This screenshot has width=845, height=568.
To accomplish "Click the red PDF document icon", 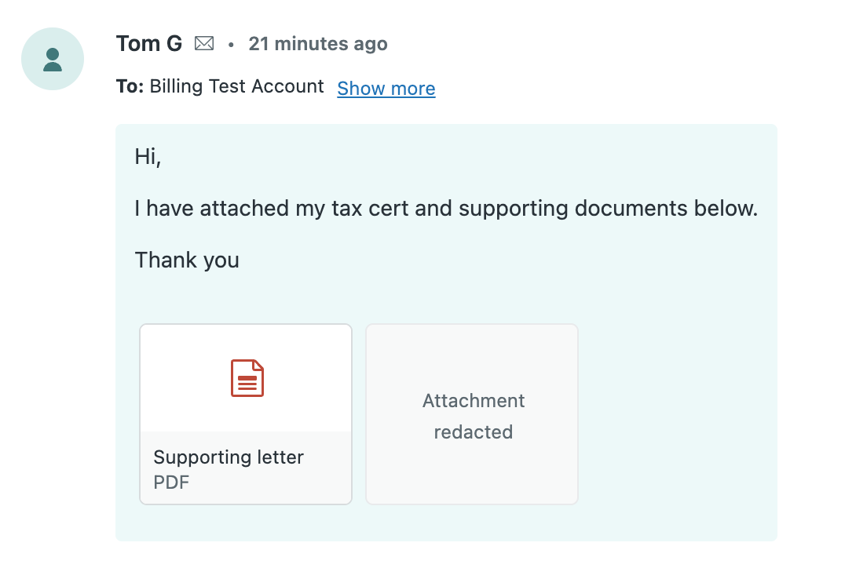I will click(247, 378).
